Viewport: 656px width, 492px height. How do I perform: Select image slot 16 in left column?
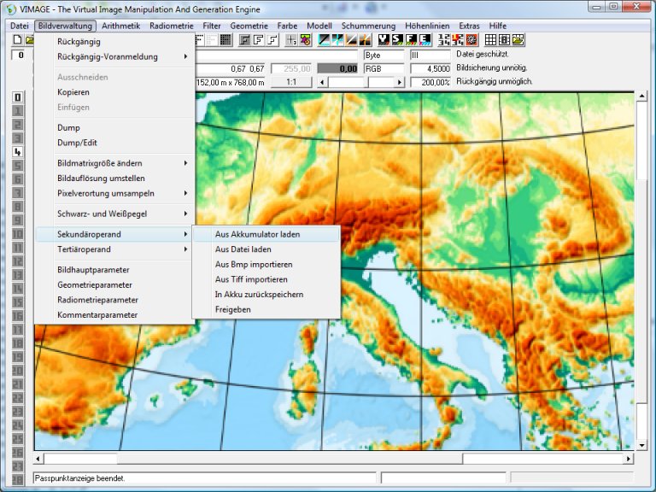tap(17, 316)
